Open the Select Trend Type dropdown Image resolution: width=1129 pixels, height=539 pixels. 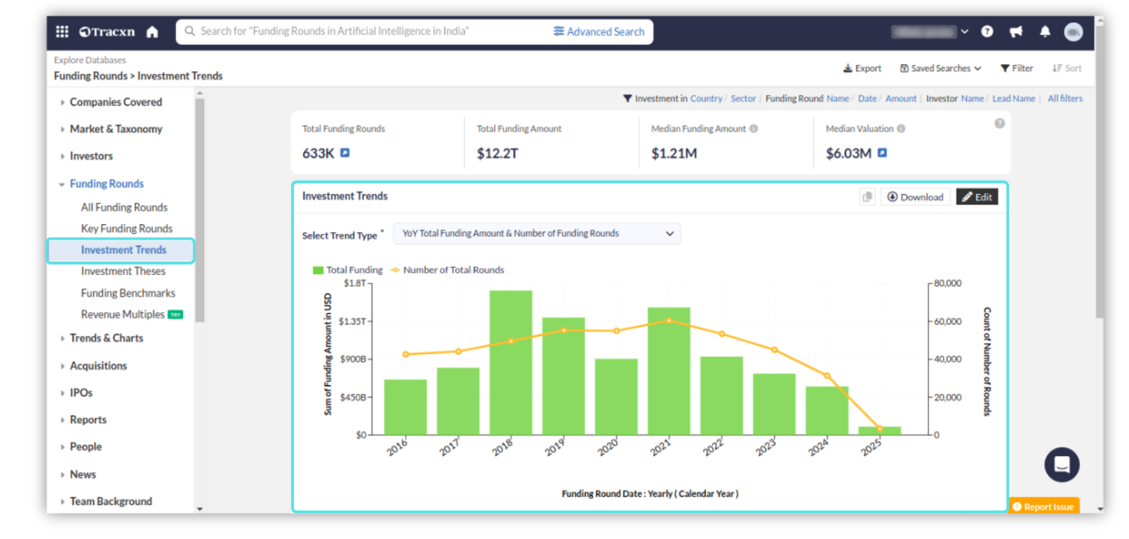(x=536, y=233)
